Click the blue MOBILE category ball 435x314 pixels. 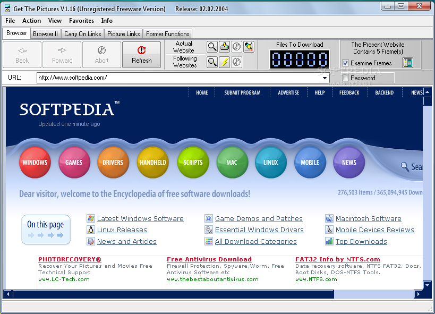pos(310,163)
